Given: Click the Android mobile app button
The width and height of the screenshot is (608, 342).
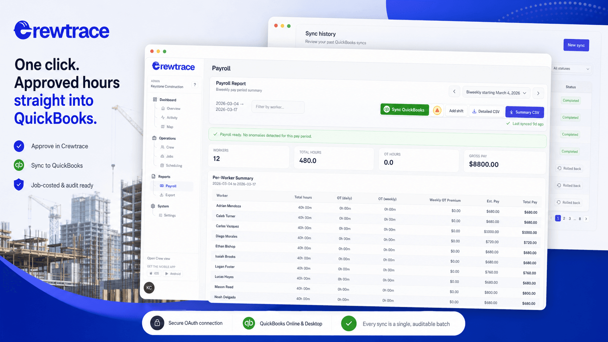Looking at the screenshot, I should tap(173, 274).
